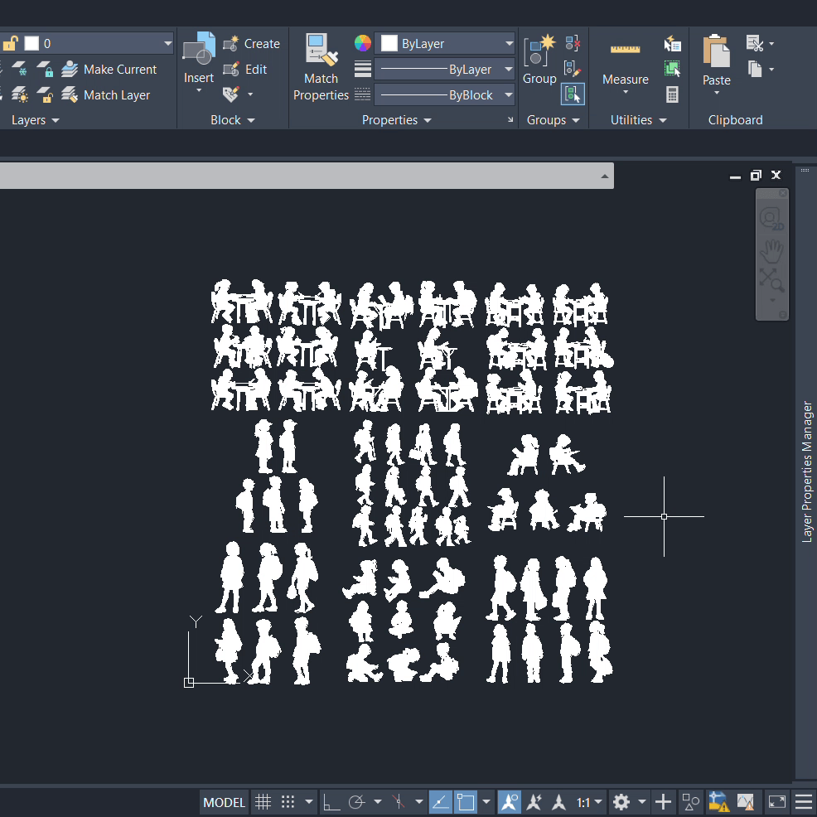Image resolution: width=817 pixels, height=817 pixels.
Task: Open the Quick Calculator icon
Action: coord(672,94)
